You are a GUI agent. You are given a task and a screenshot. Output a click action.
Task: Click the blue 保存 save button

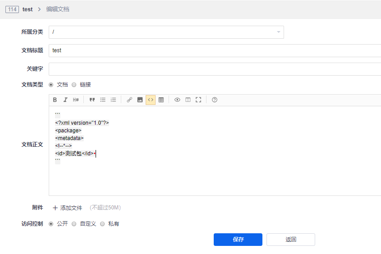[238, 240]
